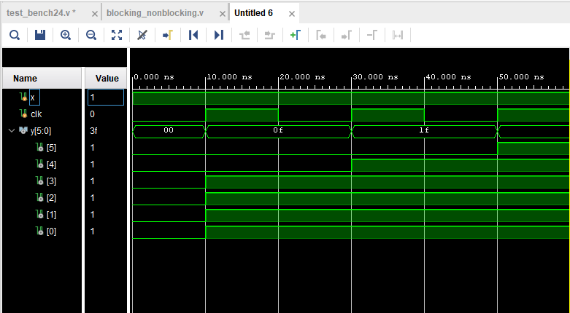Click the Value column header
The height and width of the screenshot is (313, 570).
(107, 79)
